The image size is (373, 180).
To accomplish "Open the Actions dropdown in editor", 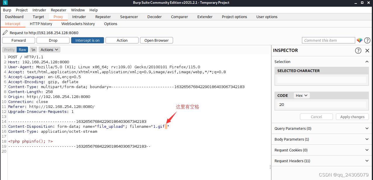I will coord(49,50).
